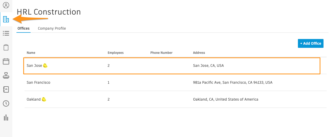This screenshot has width=329, height=137.
Task: Switch to the Company Profile tab
Action: tap(52, 28)
